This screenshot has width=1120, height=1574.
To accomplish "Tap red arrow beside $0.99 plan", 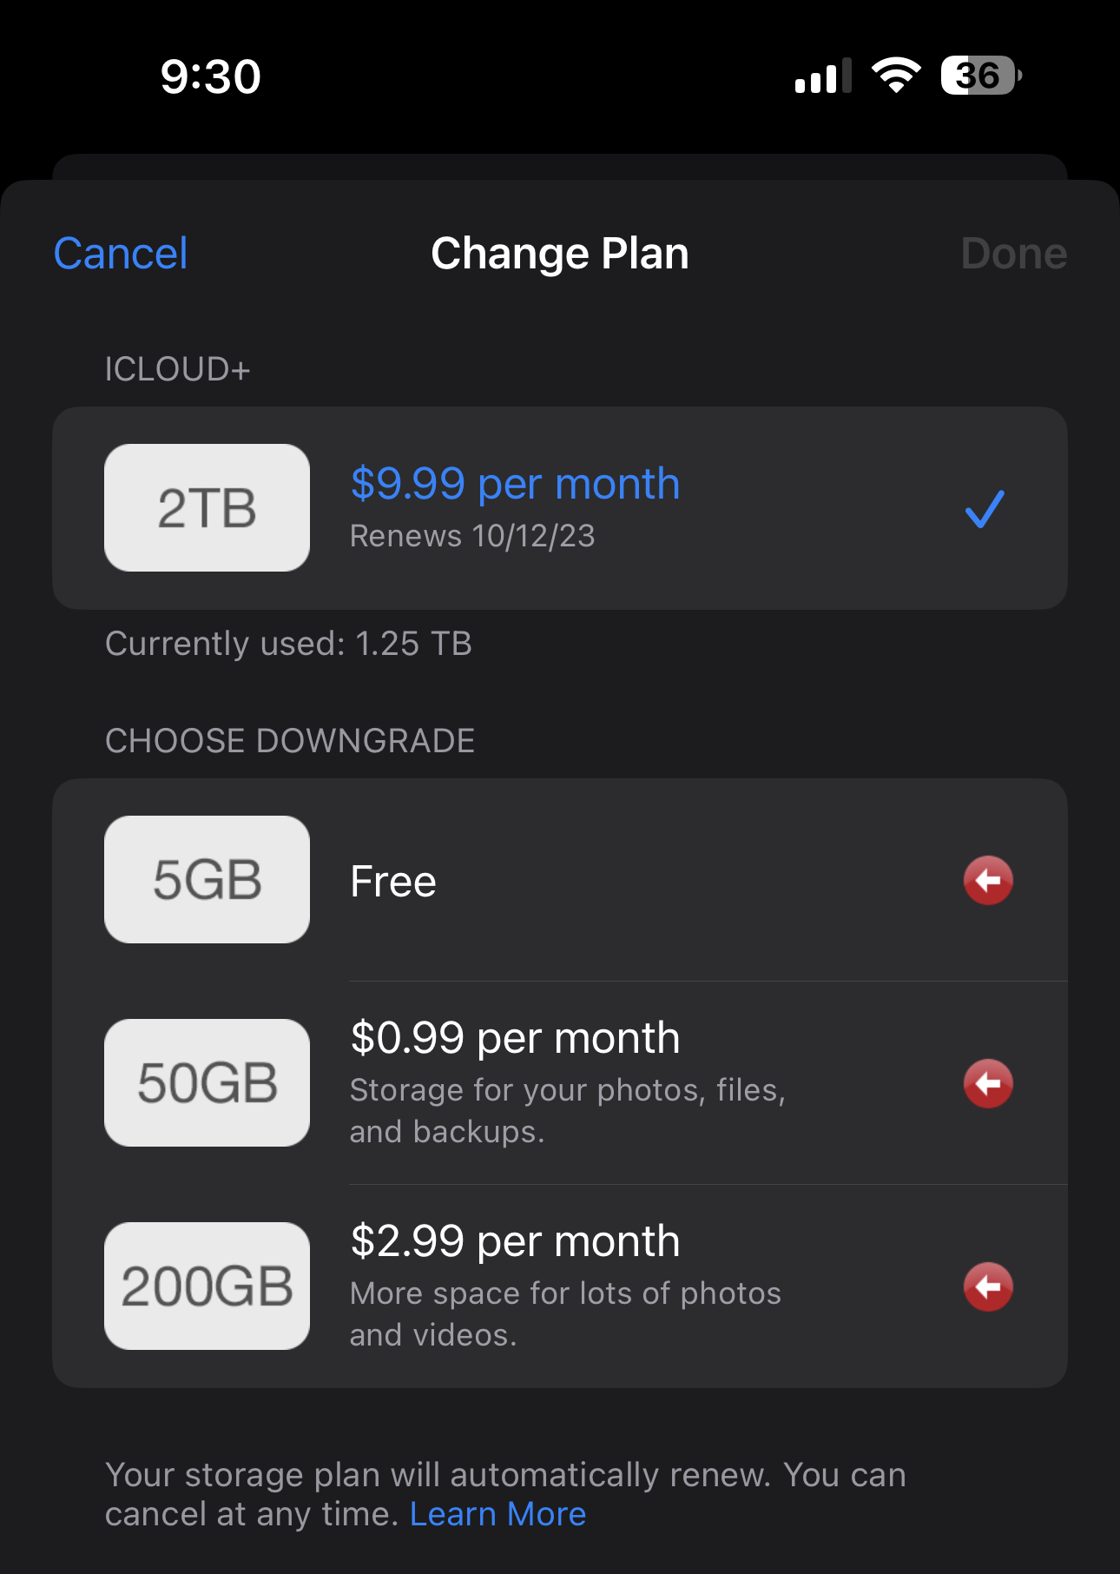I will [988, 1084].
